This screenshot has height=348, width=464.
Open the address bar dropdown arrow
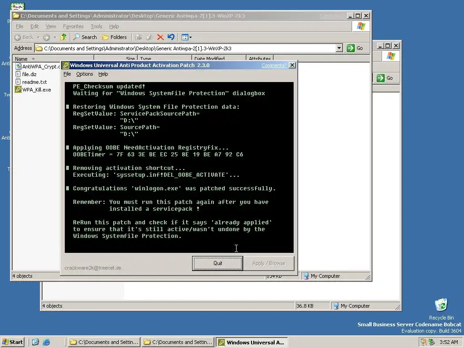point(339,48)
